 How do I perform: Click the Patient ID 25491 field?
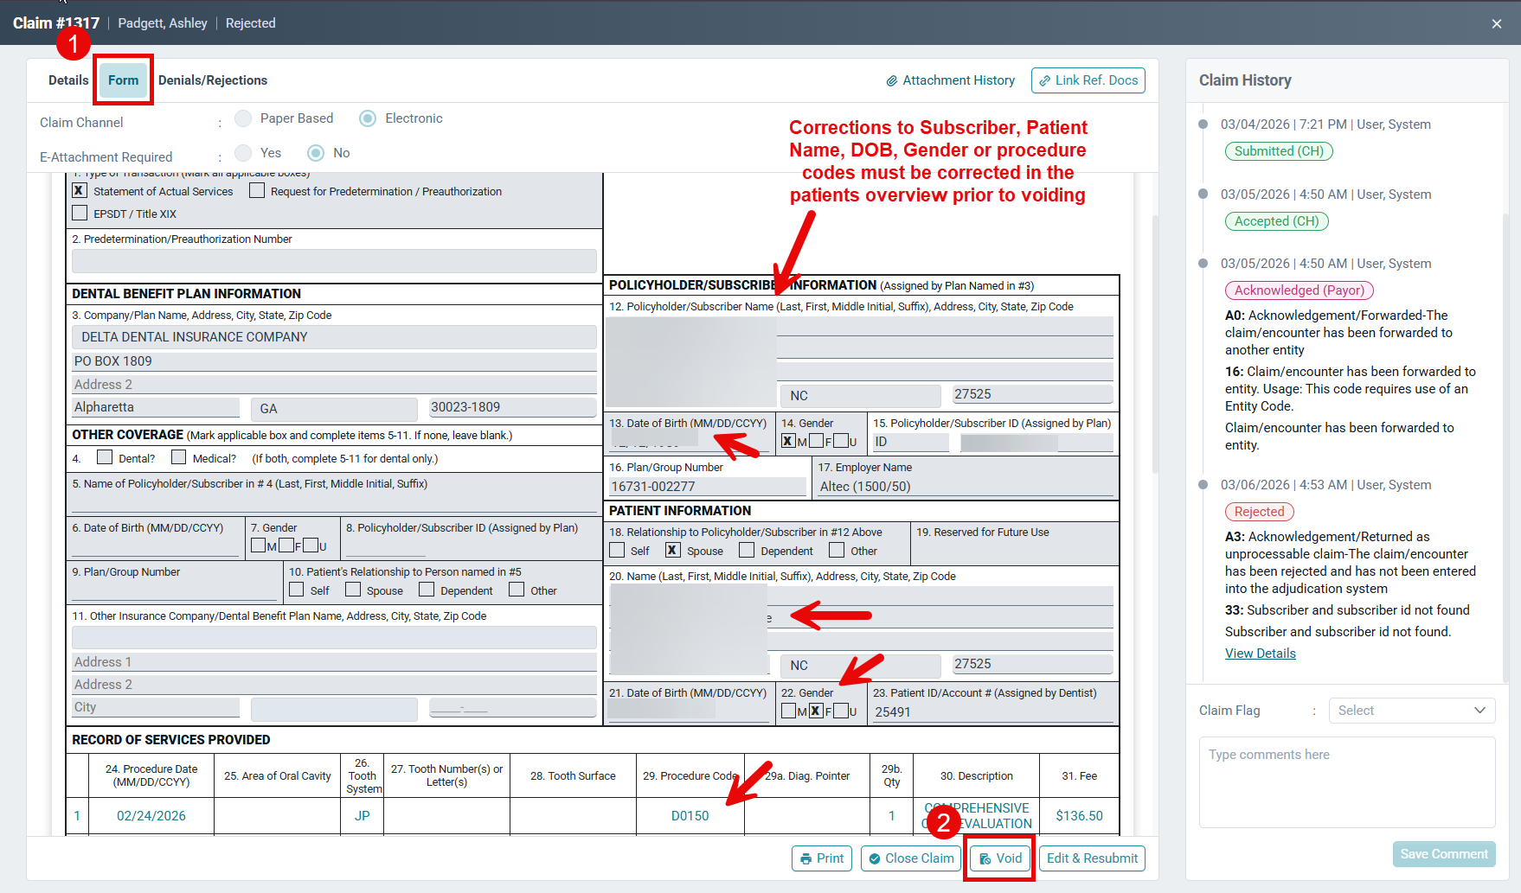pyautogui.click(x=993, y=711)
